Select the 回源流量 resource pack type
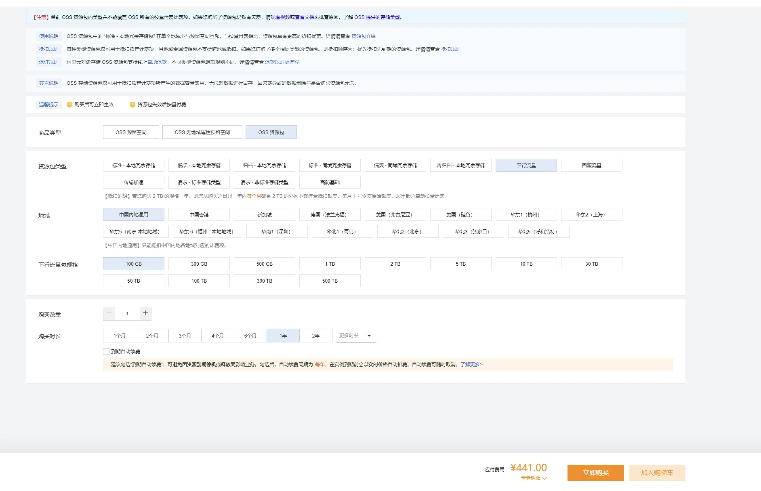 pos(591,166)
